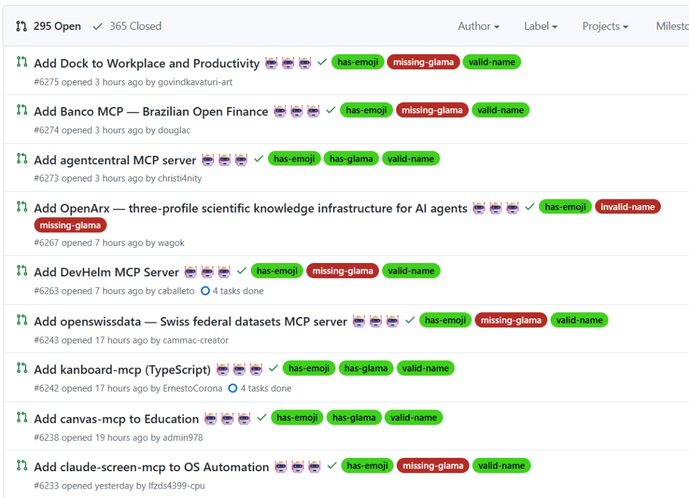Screen dimensions: 689x498
Task: Open PR Add Dock to Workplace and Productivity
Action: 147,63
